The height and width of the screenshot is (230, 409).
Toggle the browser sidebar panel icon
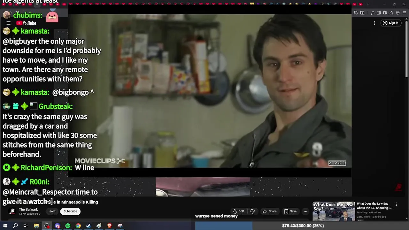click(379, 13)
